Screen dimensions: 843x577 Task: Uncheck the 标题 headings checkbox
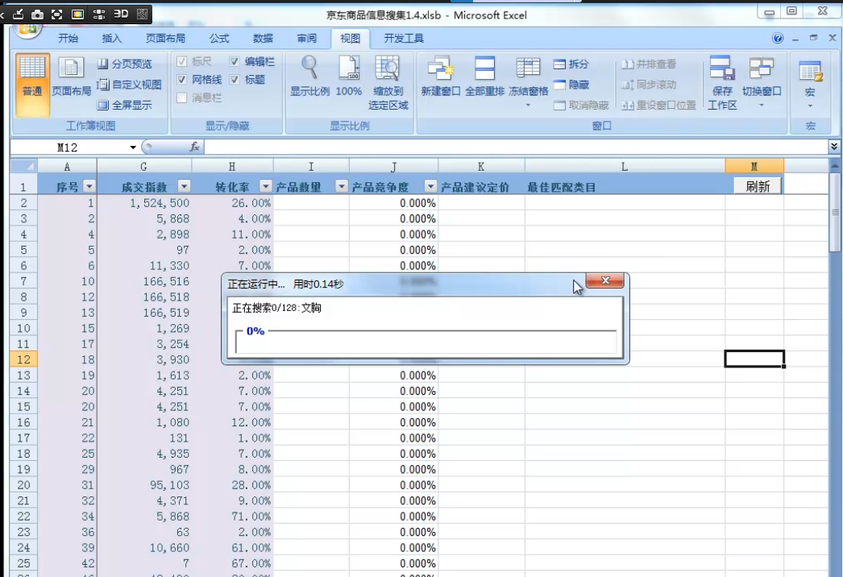pos(235,80)
